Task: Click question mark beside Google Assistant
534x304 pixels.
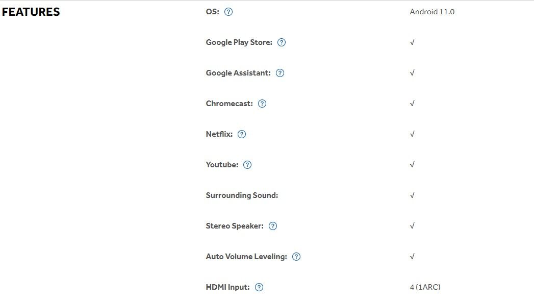Action: pyautogui.click(x=280, y=73)
